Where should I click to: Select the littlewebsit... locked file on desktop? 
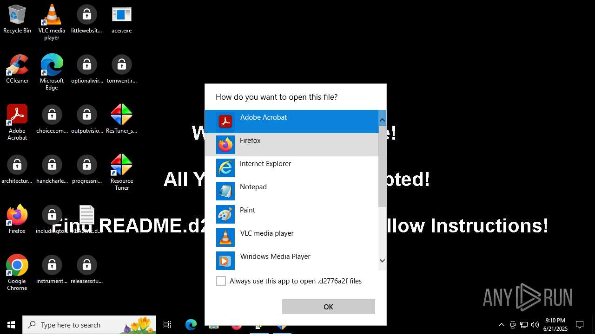86,19
